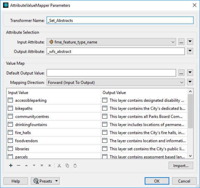This screenshot has width=200, height=188.
Task: Cut selected rows with scissors icon
Action: (59, 165)
